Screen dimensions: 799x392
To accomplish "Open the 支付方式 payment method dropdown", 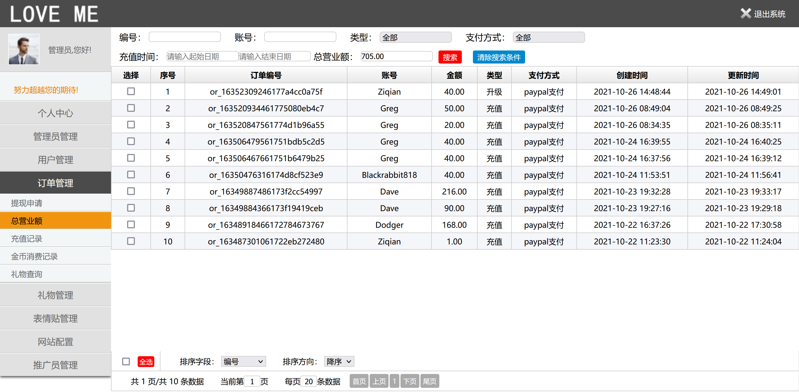I will click(x=548, y=37).
